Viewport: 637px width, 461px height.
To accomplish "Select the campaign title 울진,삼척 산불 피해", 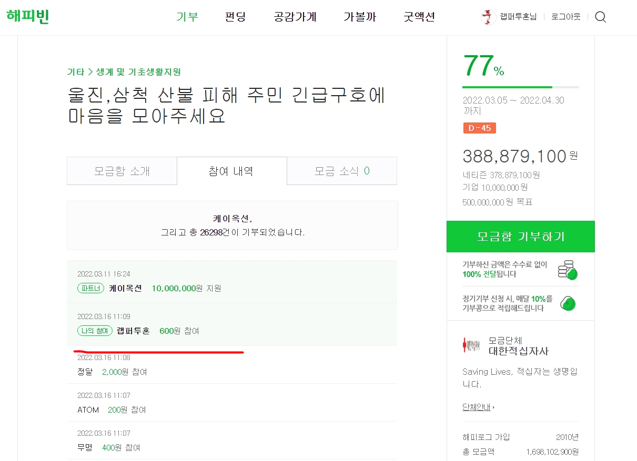I will point(227,105).
